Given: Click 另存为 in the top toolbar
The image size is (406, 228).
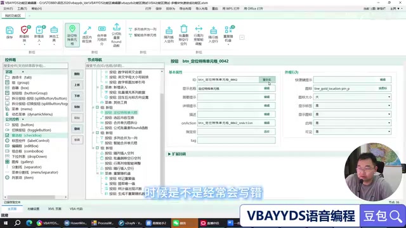Looking at the screenshot, I should point(170,8).
